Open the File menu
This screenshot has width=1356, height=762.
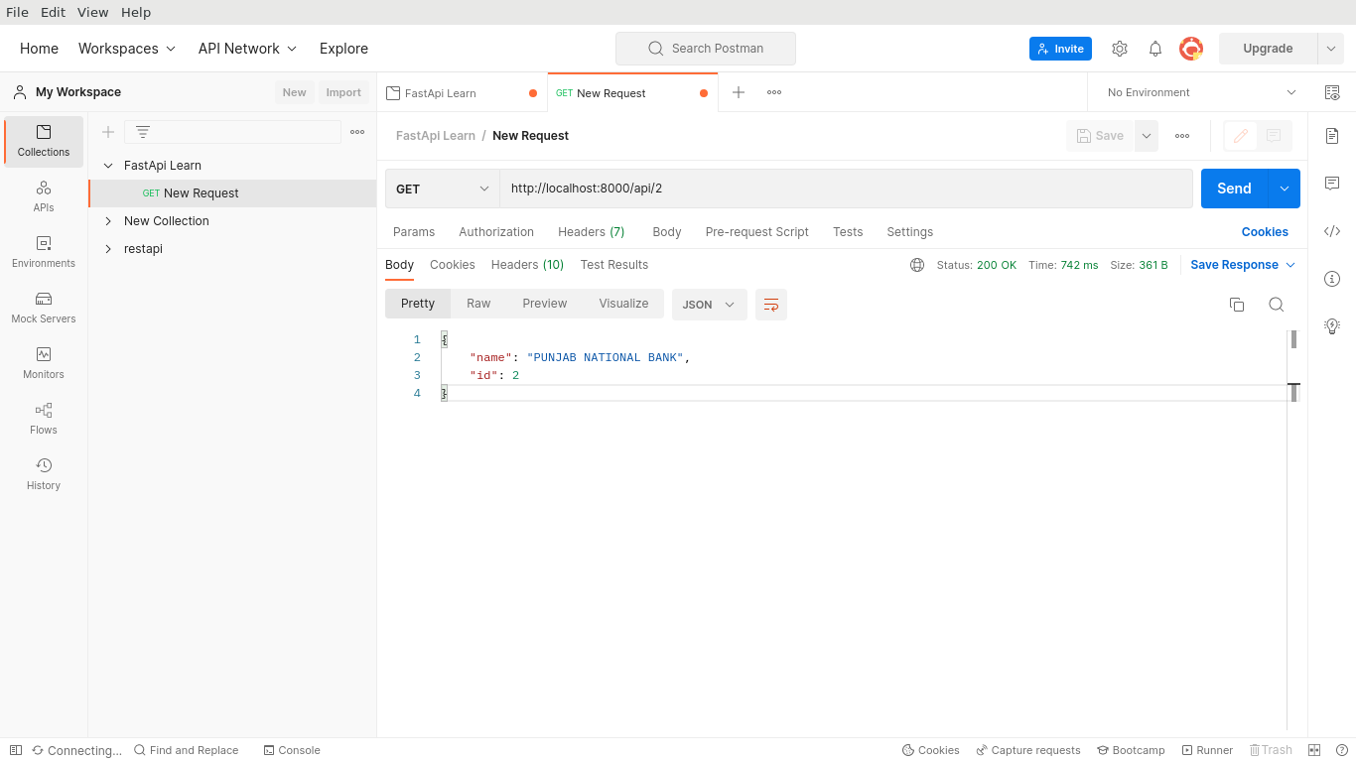[x=18, y=13]
